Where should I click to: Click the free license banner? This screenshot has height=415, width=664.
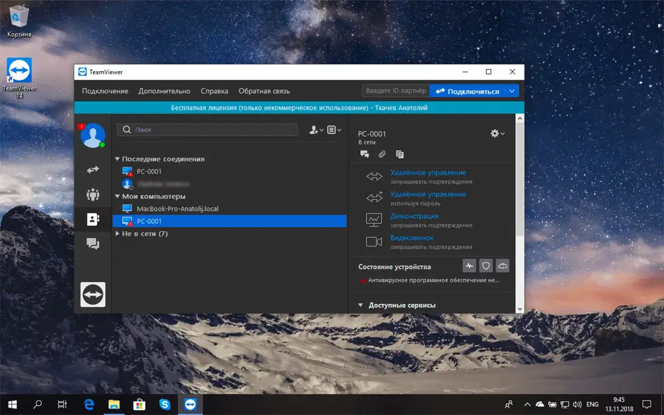pyautogui.click(x=299, y=108)
